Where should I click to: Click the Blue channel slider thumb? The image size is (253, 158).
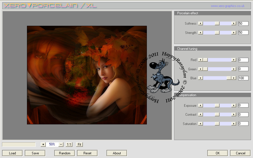(x=229, y=78)
